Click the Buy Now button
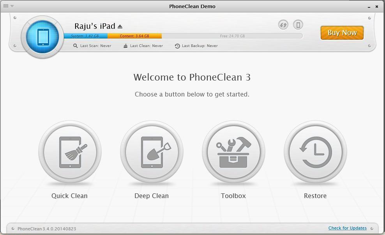The width and height of the screenshot is (385, 235). click(342, 33)
